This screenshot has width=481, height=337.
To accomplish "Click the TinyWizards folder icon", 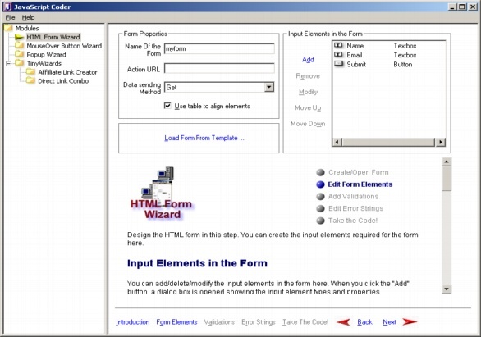I will pos(20,63).
